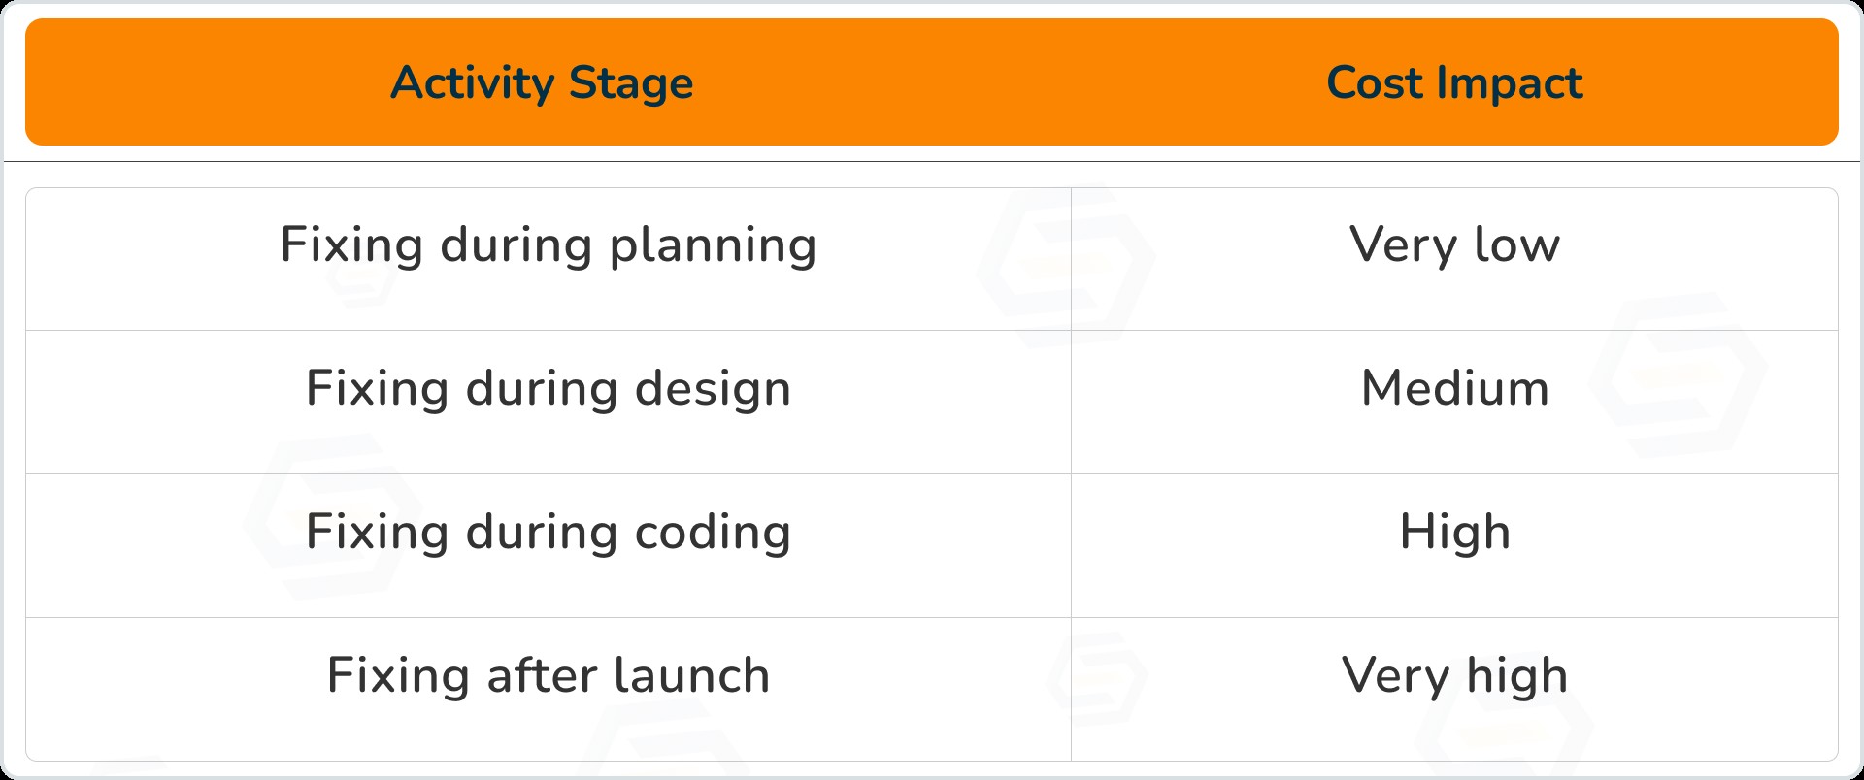Click the Cost Impact column header

pos(1453,83)
